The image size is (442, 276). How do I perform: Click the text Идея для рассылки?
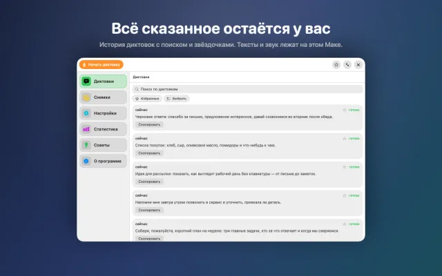[153, 174]
